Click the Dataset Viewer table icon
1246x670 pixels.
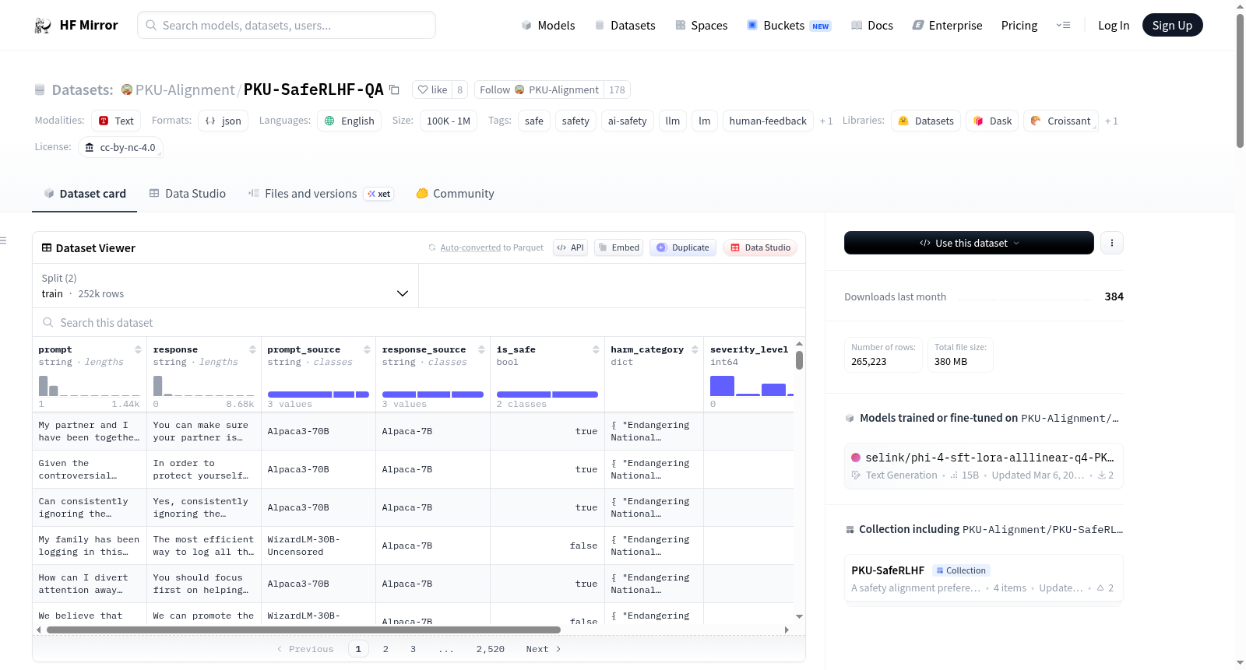[47, 247]
